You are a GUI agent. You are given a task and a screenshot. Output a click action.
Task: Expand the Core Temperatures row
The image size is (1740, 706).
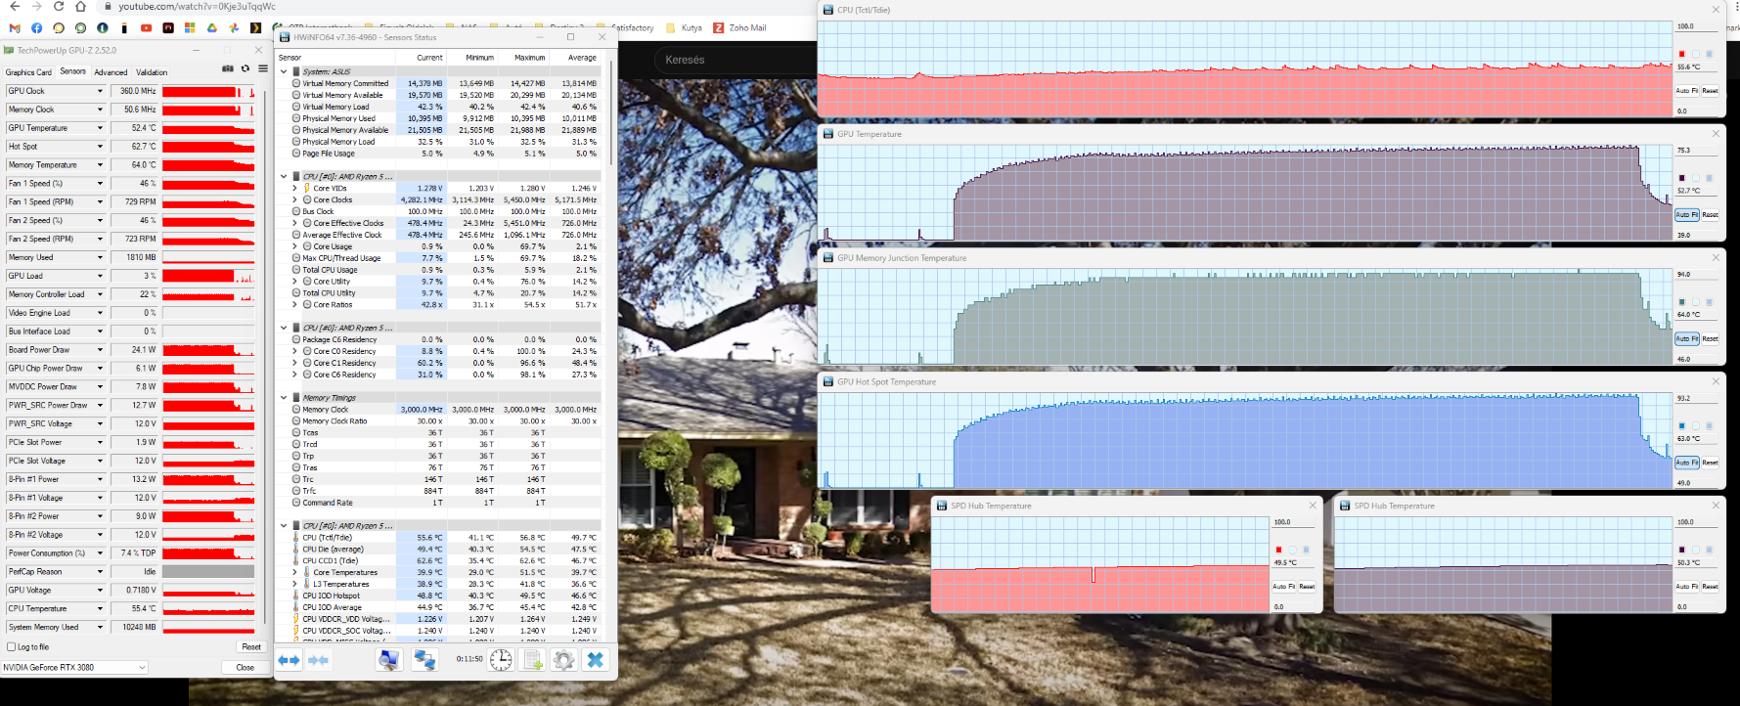(x=295, y=573)
